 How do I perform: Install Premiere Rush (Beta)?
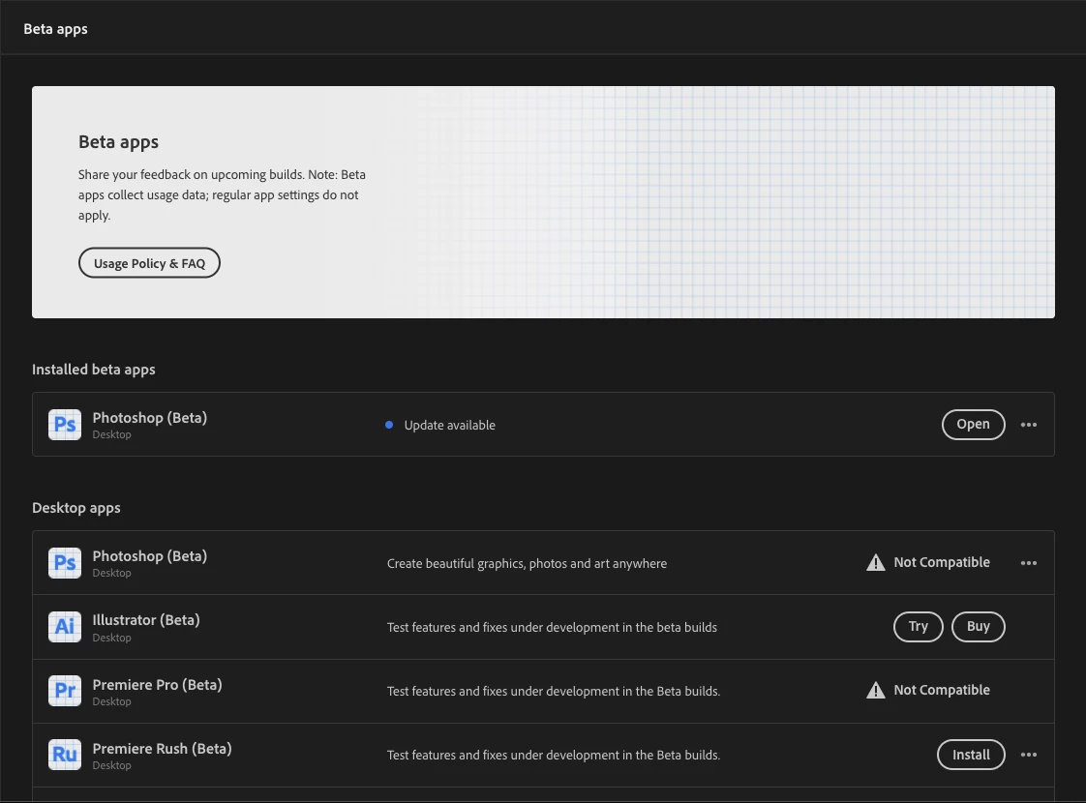coord(971,755)
